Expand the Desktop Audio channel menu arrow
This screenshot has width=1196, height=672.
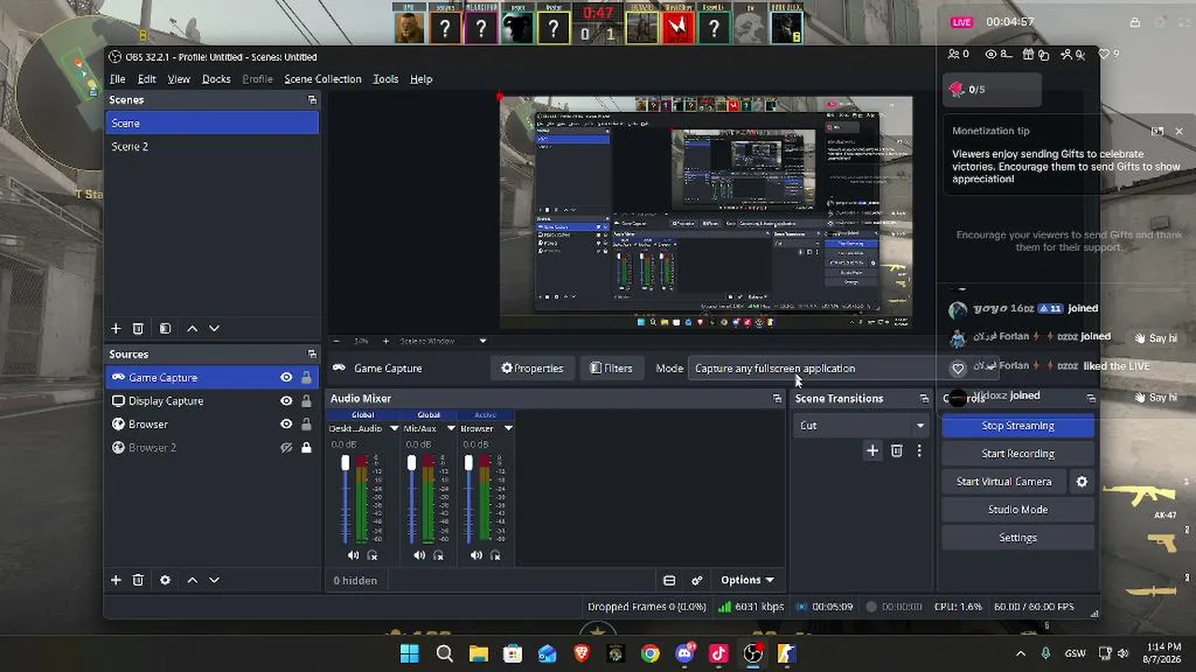pos(394,428)
